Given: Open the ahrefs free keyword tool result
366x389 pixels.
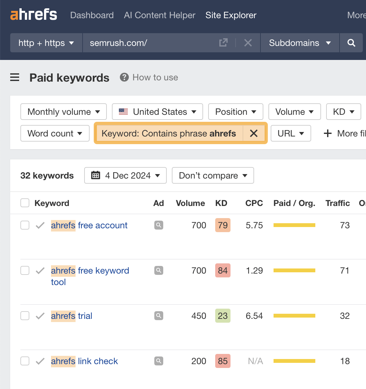Looking at the screenshot, I should click(90, 270).
